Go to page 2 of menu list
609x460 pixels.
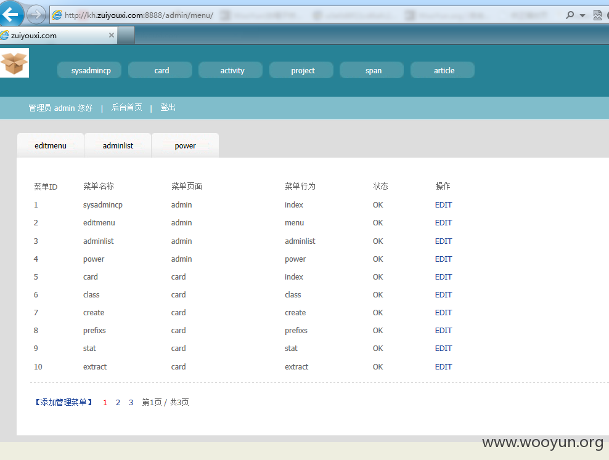pyautogui.click(x=118, y=403)
